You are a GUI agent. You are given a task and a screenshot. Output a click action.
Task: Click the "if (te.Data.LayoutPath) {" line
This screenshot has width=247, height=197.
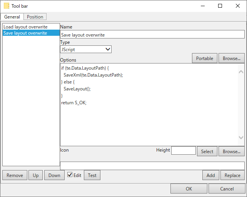tap(85, 68)
